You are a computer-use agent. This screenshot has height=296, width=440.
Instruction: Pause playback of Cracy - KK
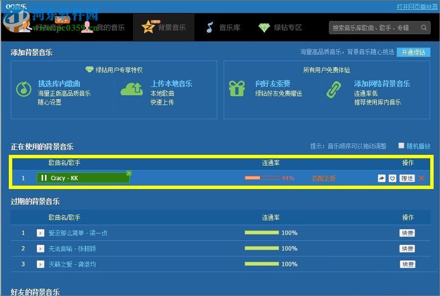pyautogui.click(x=45, y=178)
